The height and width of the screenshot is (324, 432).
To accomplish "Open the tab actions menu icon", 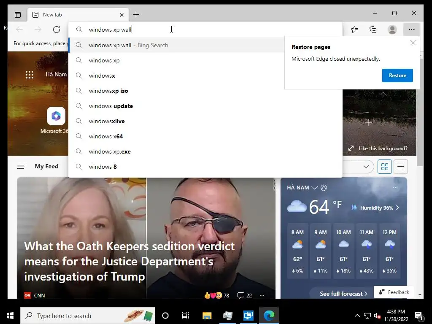I will pyautogui.click(x=18, y=15).
